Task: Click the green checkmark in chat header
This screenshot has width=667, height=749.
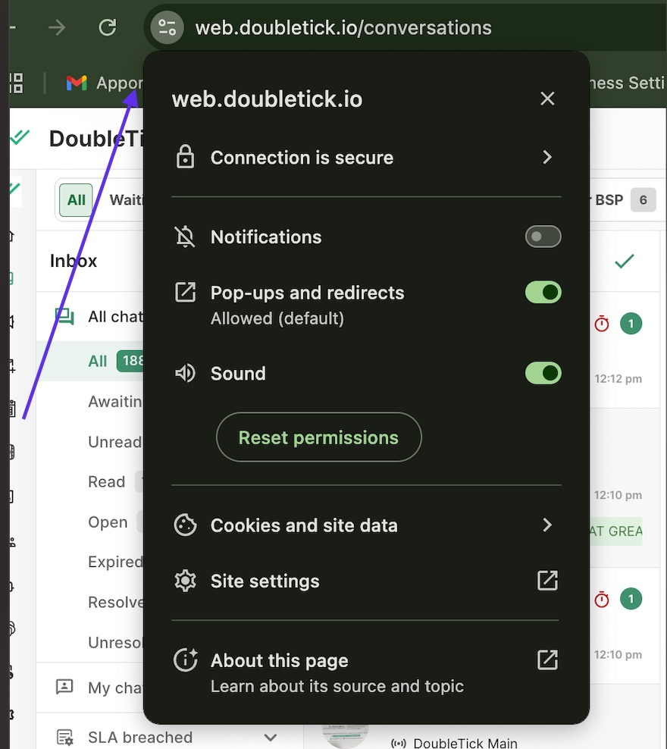Action: (x=624, y=262)
